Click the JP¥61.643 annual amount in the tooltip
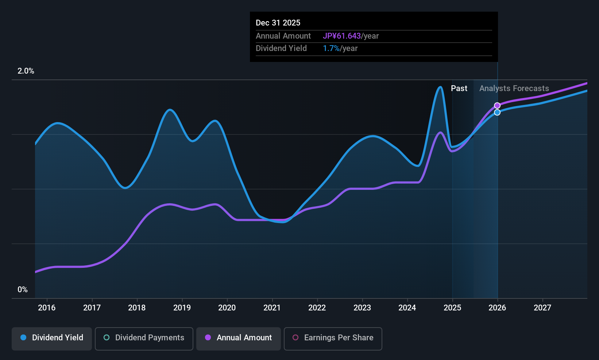 342,36
